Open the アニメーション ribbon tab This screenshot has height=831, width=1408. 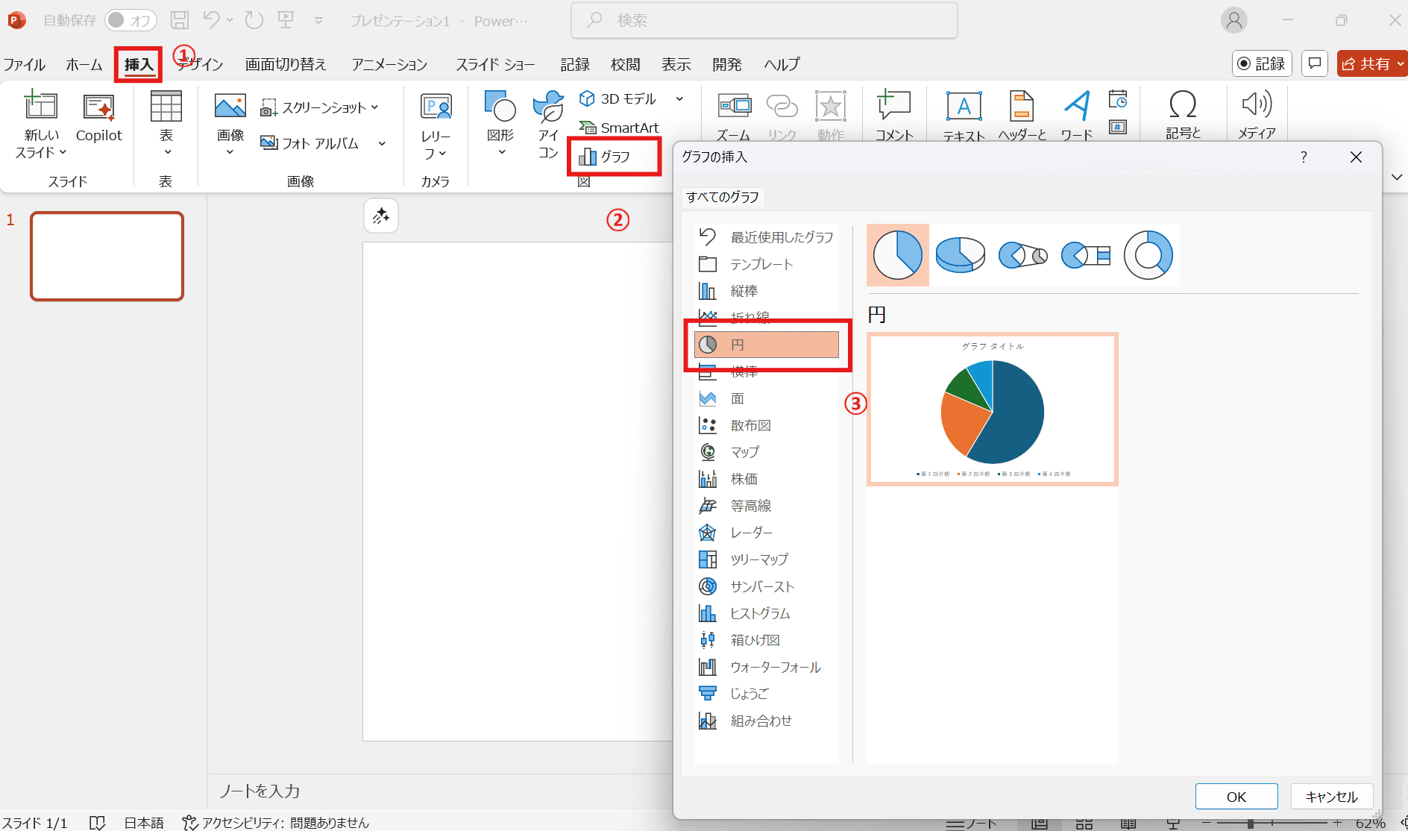(x=389, y=65)
